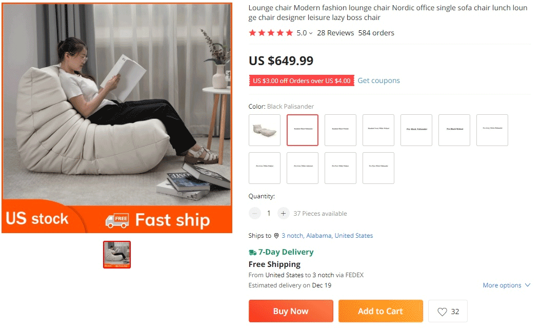Click the 584 orders text

tap(376, 33)
